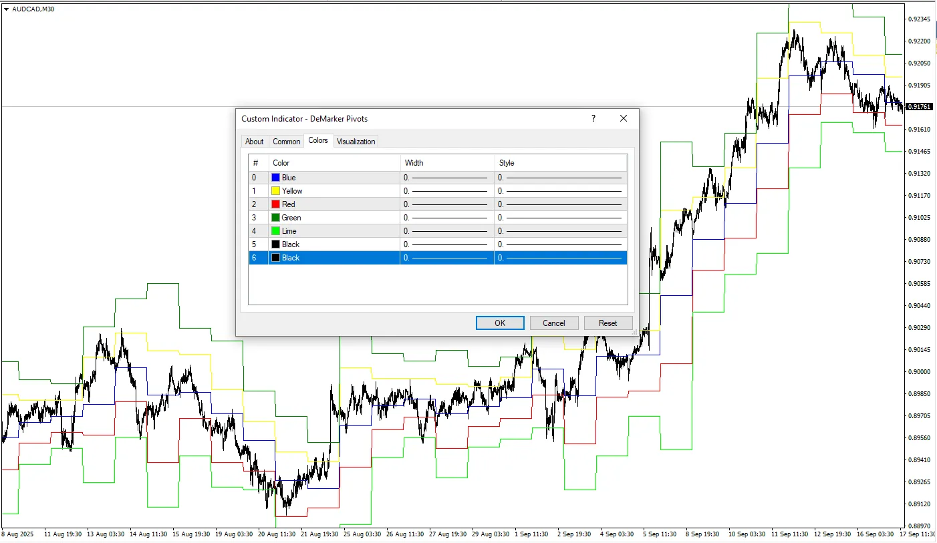The width and height of the screenshot is (937, 543).
Task: Select the Red color swatch in row 2
Action: pyautogui.click(x=275, y=204)
